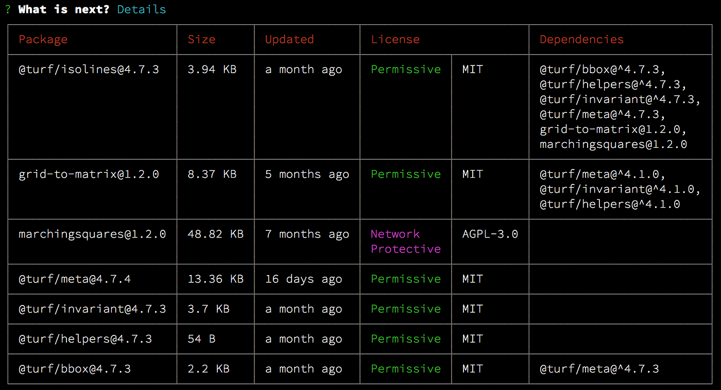Screen dimensions: 721x390
Task: Click marchingsquares@1.2.0 in the isolines dependencies
Action: coord(613,144)
